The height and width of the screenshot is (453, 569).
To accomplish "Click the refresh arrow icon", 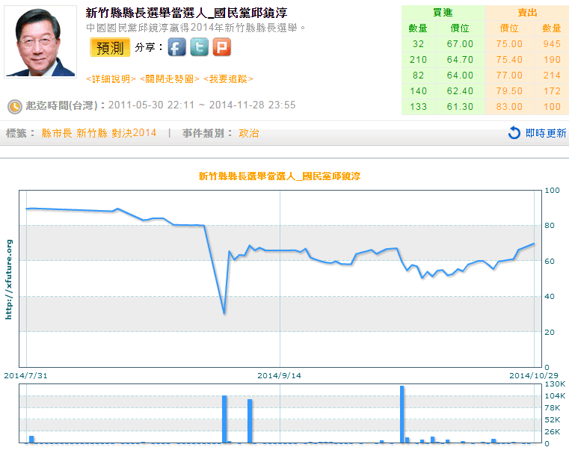I will tap(514, 133).
